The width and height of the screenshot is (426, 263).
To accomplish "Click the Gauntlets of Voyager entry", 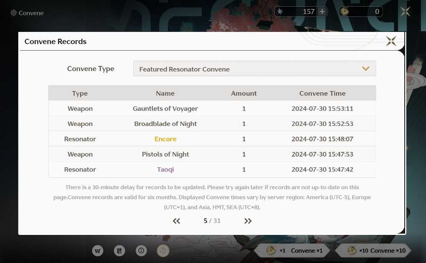I will pyautogui.click(x=165, y=109).
